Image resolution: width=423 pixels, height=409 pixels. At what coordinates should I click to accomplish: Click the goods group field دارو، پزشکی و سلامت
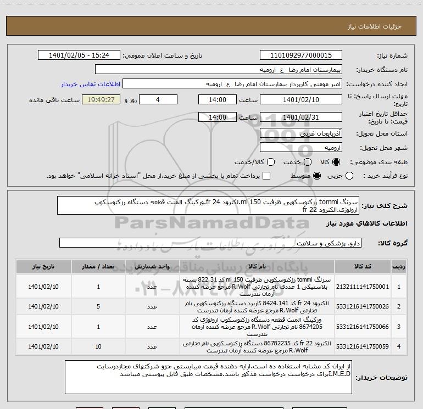(x=210, y=243)
